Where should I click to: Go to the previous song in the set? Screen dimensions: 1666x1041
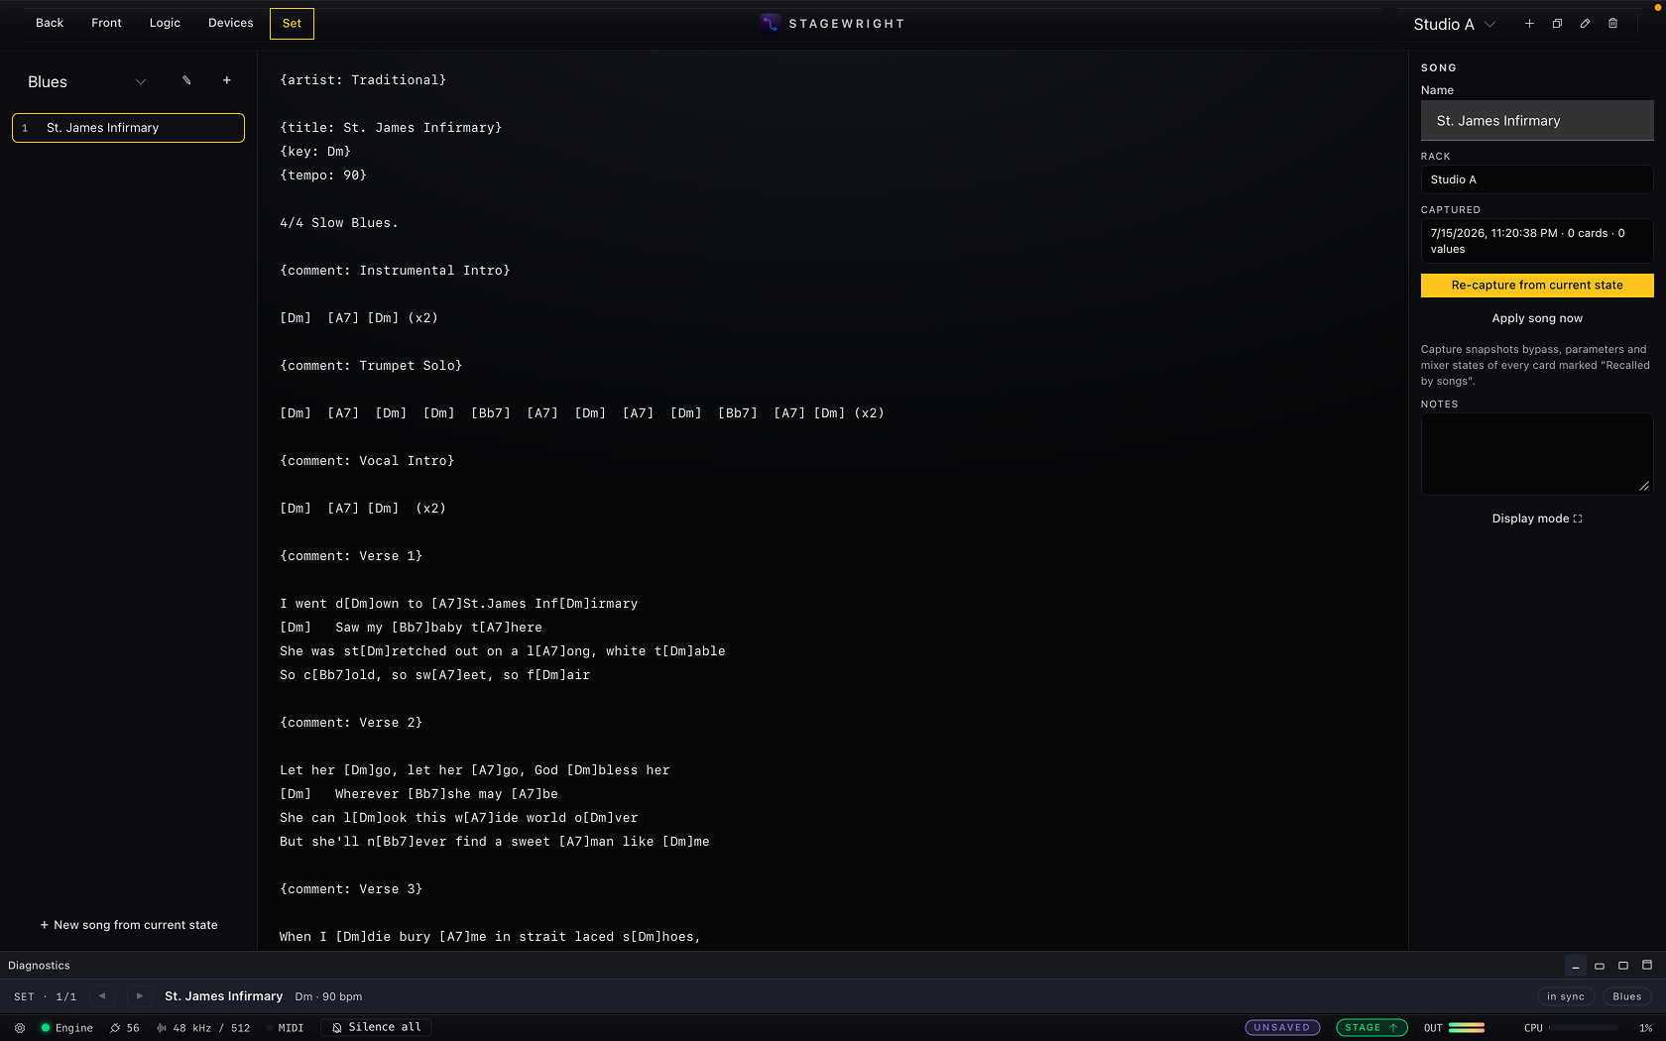coord(102,996)
